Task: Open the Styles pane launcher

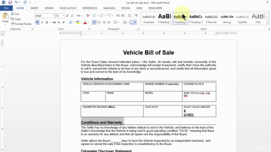Action: [x=269, y=29]
